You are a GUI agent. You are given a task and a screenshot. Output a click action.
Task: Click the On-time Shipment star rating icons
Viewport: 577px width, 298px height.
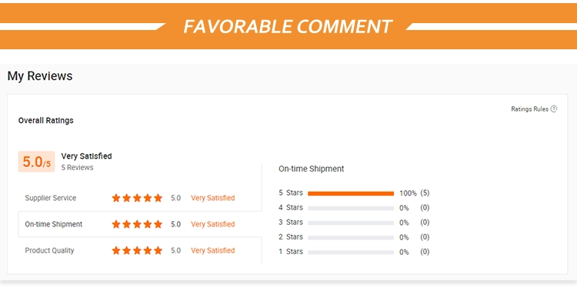coord(137,224)
